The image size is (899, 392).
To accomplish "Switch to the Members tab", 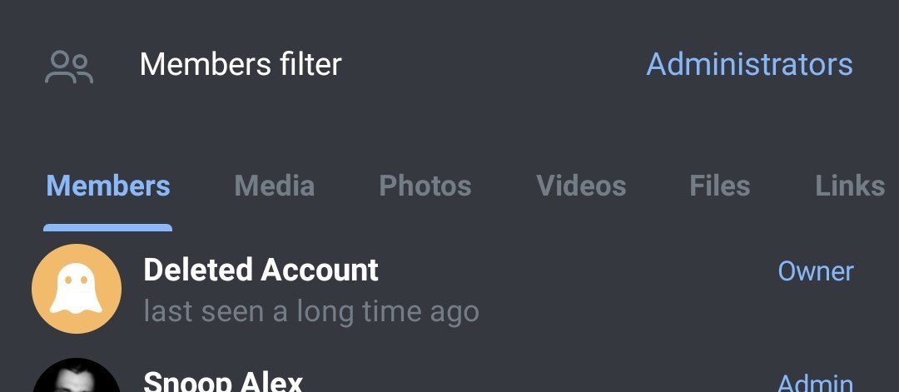I will coord(107,186).
